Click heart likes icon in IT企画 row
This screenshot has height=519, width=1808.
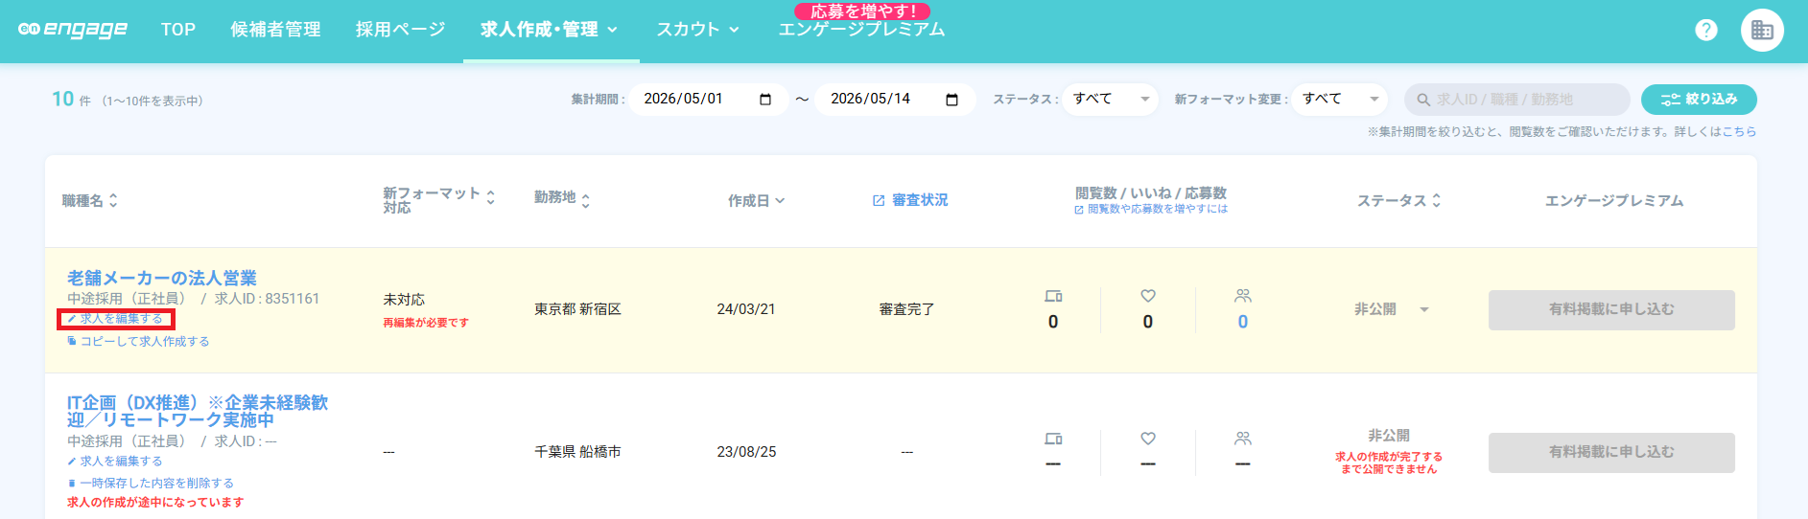point(1148,439)
